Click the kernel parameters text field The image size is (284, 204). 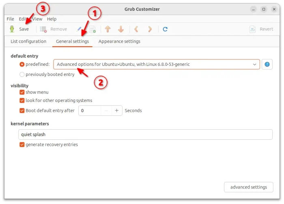click(145, 135)
